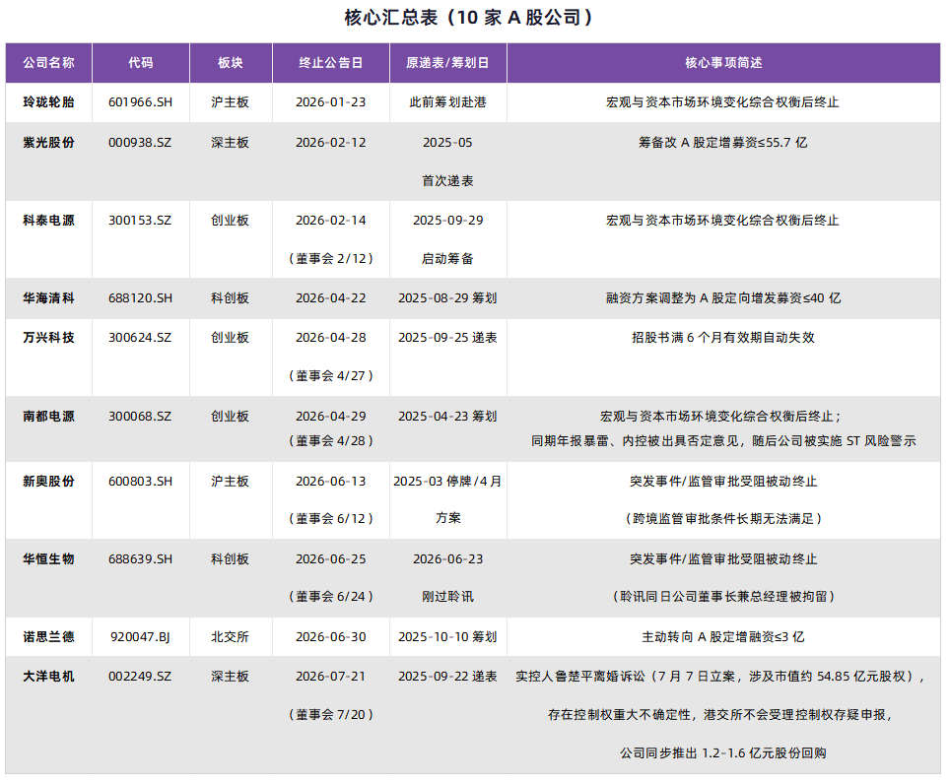The height and width of the screenshot is (782, 949).
Task: Select company name 玲珑轮胎
Action: click(49, 102)
